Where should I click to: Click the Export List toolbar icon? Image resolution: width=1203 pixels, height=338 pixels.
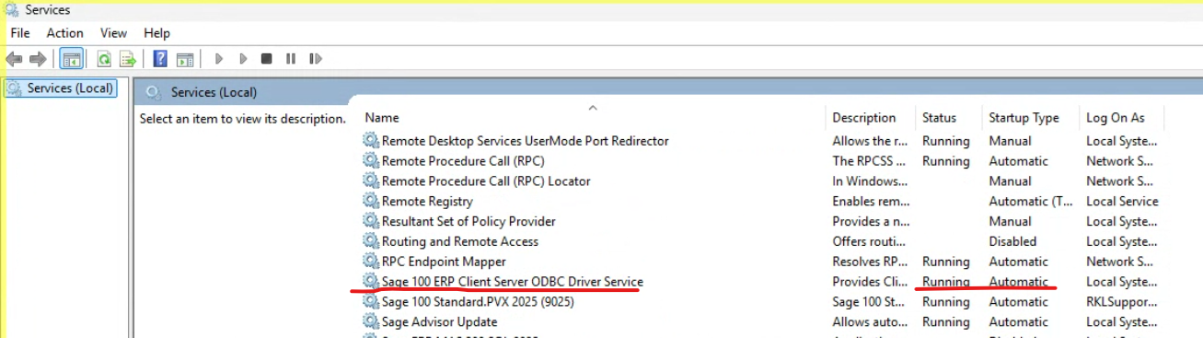[128, 59]
